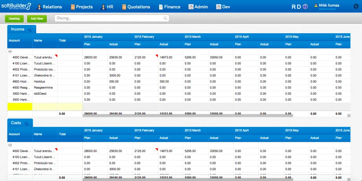
Task: Click the Income table horizontal scrollbar
Action: point(188,115)
